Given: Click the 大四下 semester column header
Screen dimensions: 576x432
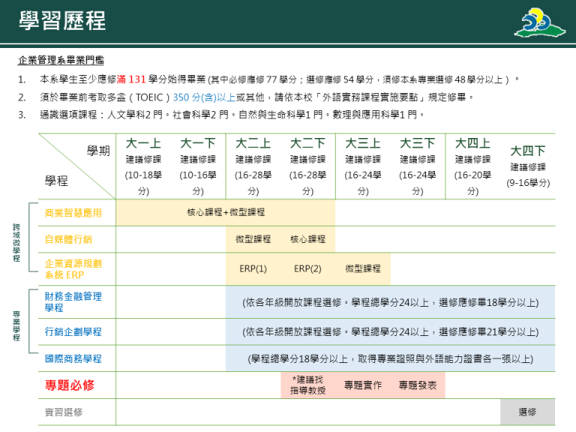Looking at the screenshot, I should point(528,151).
